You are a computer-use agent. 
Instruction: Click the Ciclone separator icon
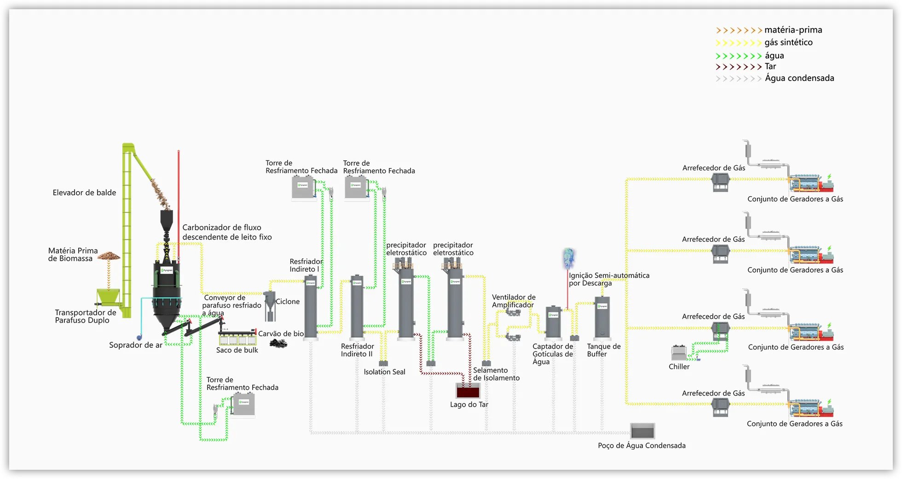(270, 306)
